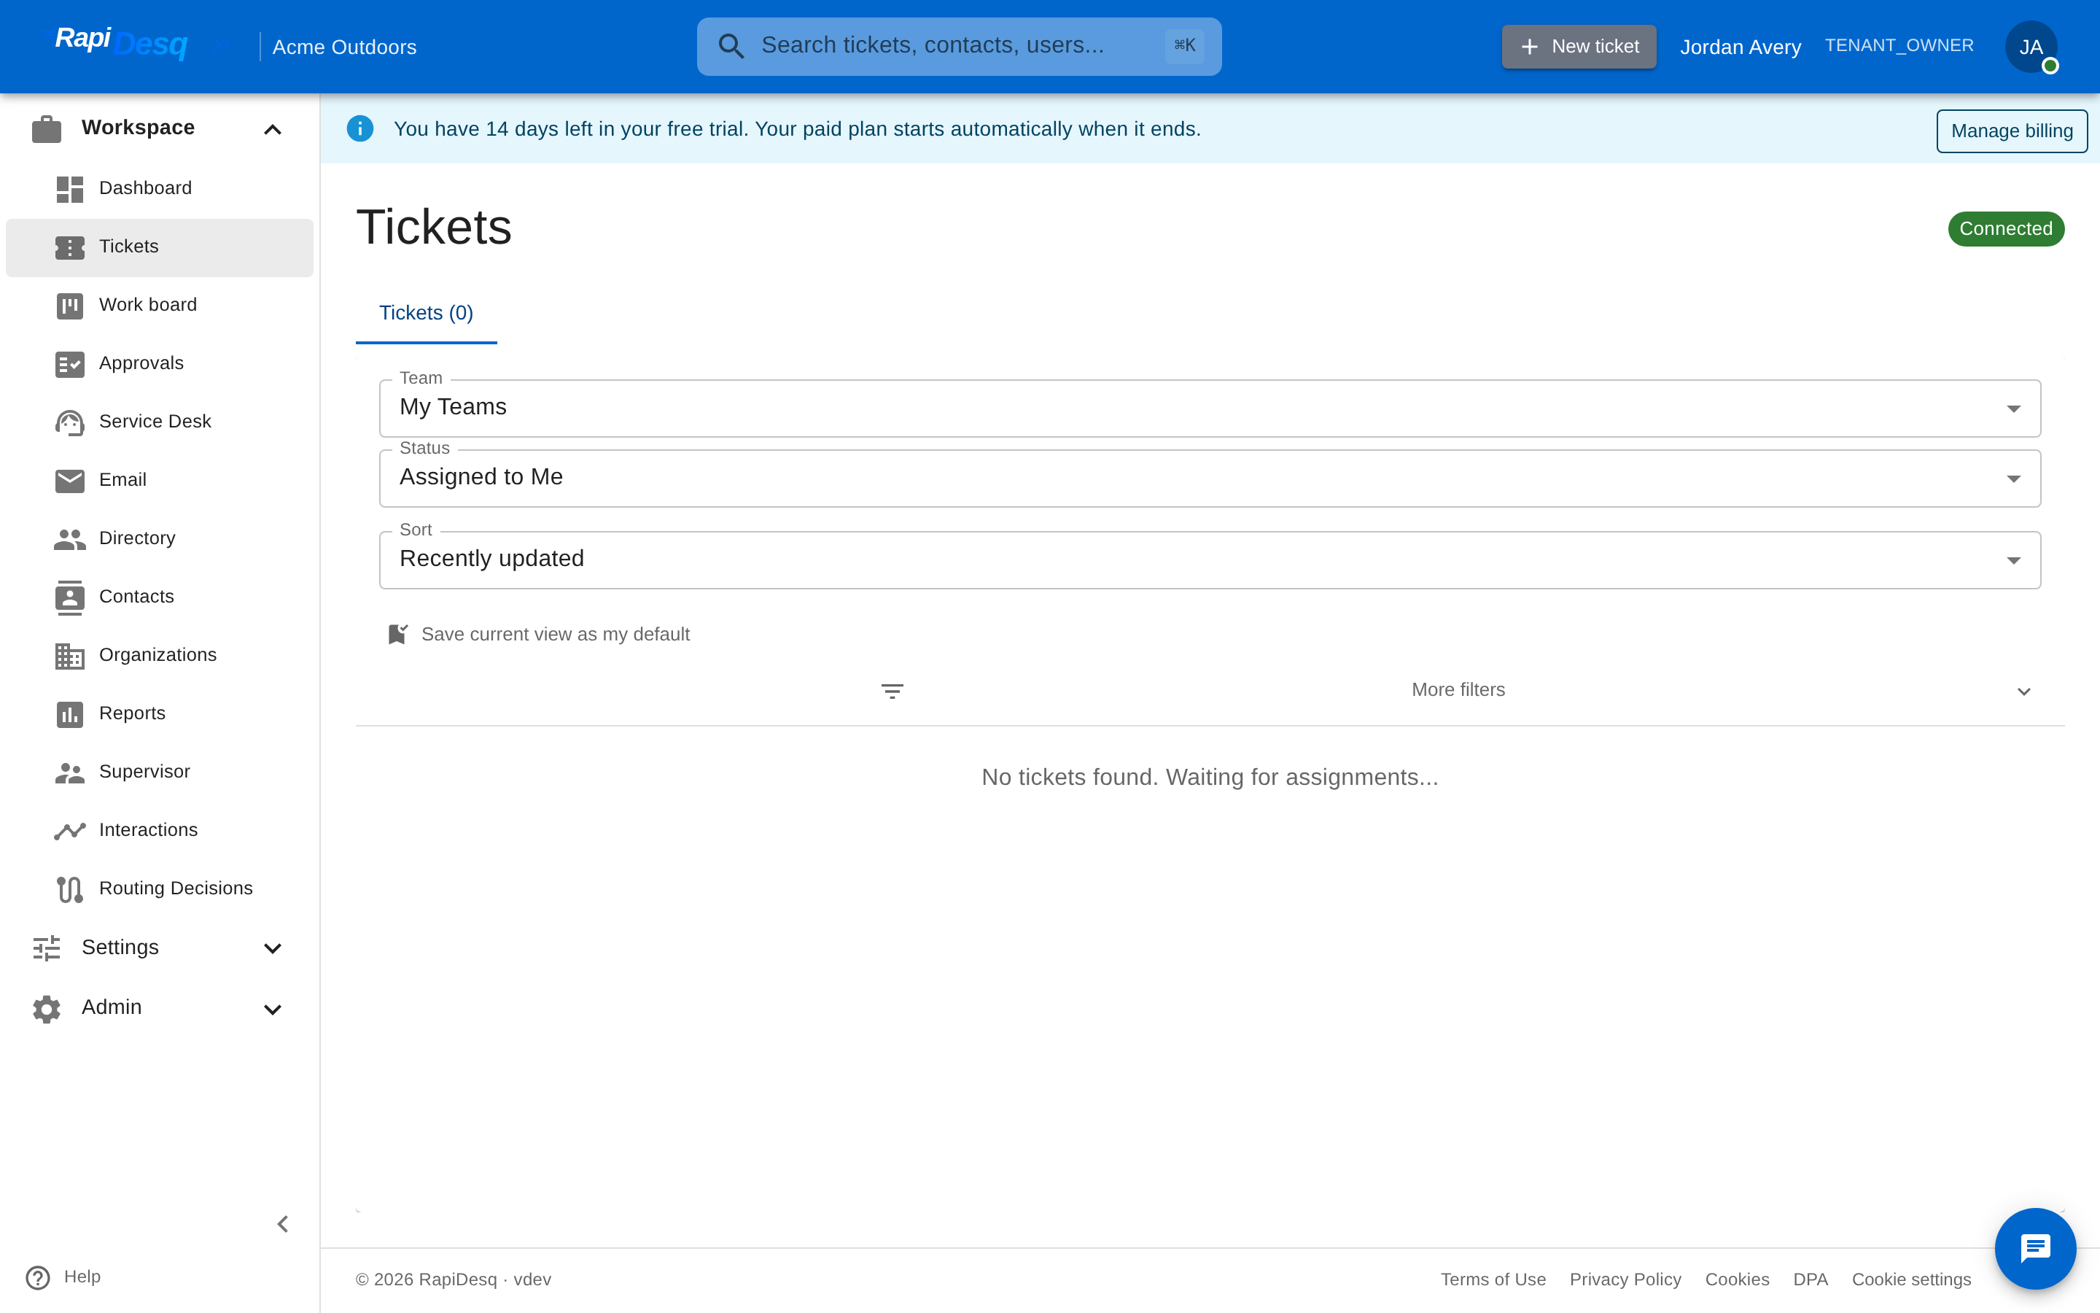Open the Team dropdown

coord(1210,408)
